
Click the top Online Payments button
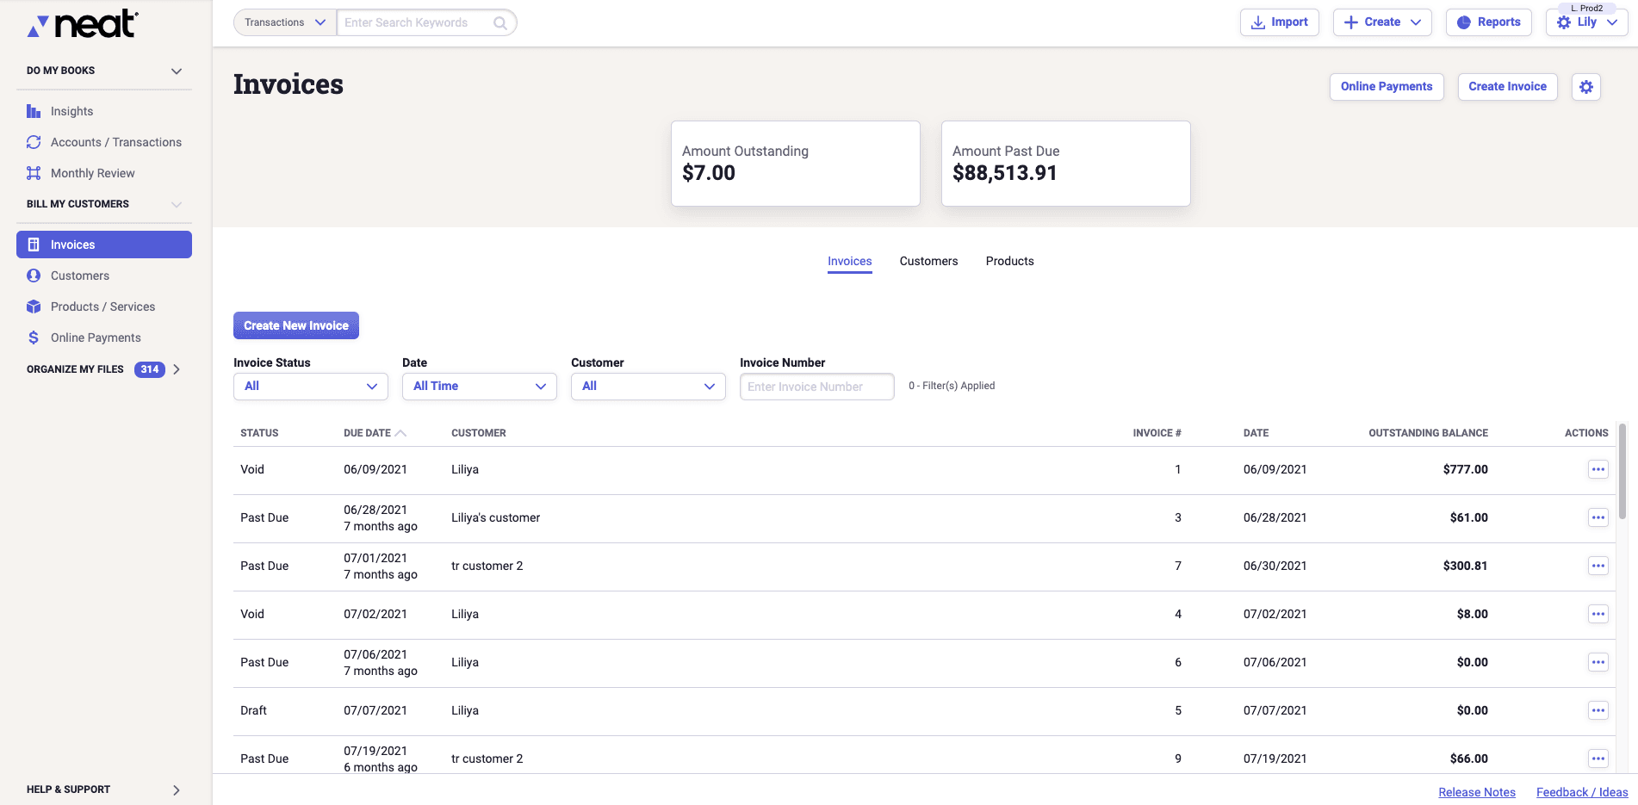click(1387, 87)
